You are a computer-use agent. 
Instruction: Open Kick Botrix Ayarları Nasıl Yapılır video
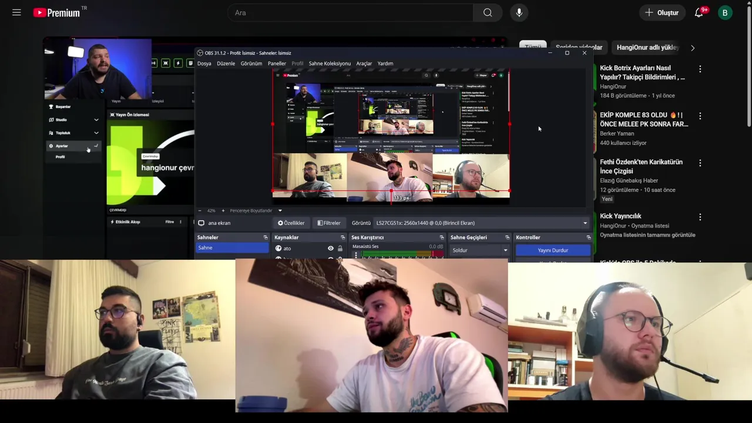tap(642, 72)
